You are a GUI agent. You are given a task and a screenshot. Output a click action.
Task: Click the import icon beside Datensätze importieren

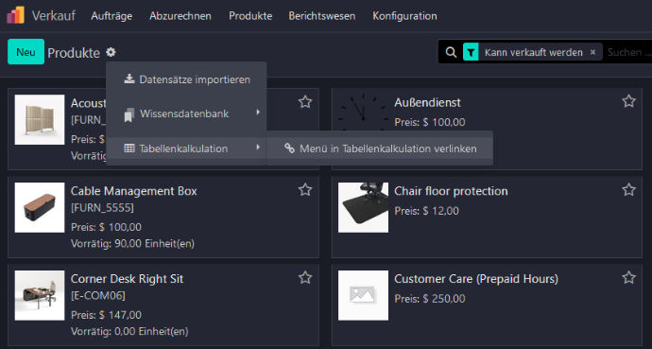(129, 79)
